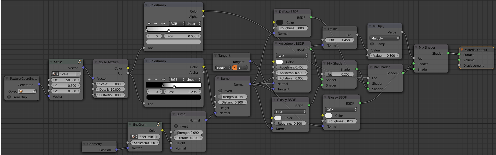Viewport: 496px width, 155px height.
Task: Collapse the Diffuse BSDF node
Action: click(276, 12)
